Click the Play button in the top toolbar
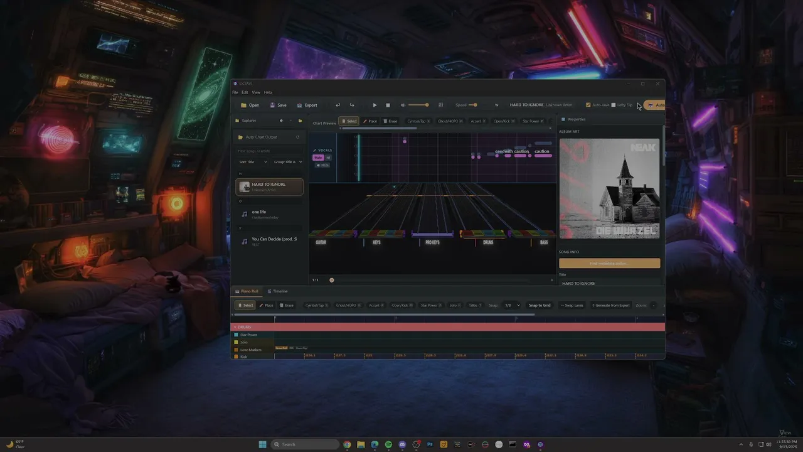This screenshot has height=452, width=803. tap(375, 105)
